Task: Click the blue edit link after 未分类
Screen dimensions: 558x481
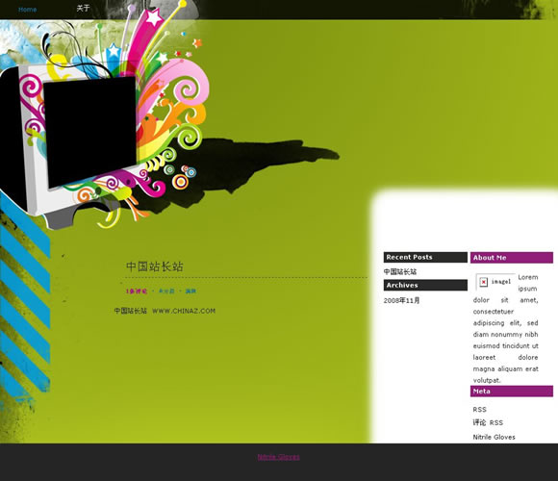Action: point(190,291)
